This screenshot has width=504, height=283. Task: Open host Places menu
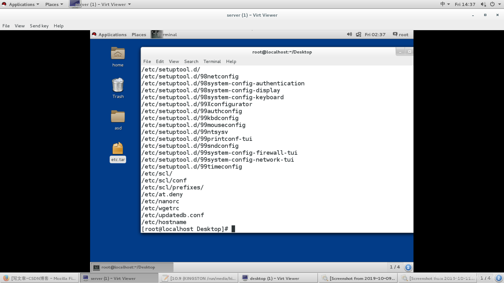pos(54,4)
